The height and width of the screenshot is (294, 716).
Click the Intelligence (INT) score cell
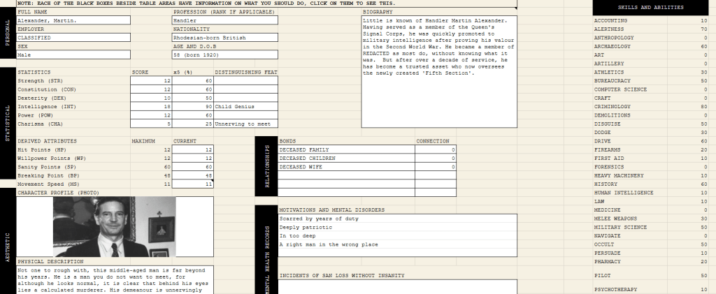point(151,107)
